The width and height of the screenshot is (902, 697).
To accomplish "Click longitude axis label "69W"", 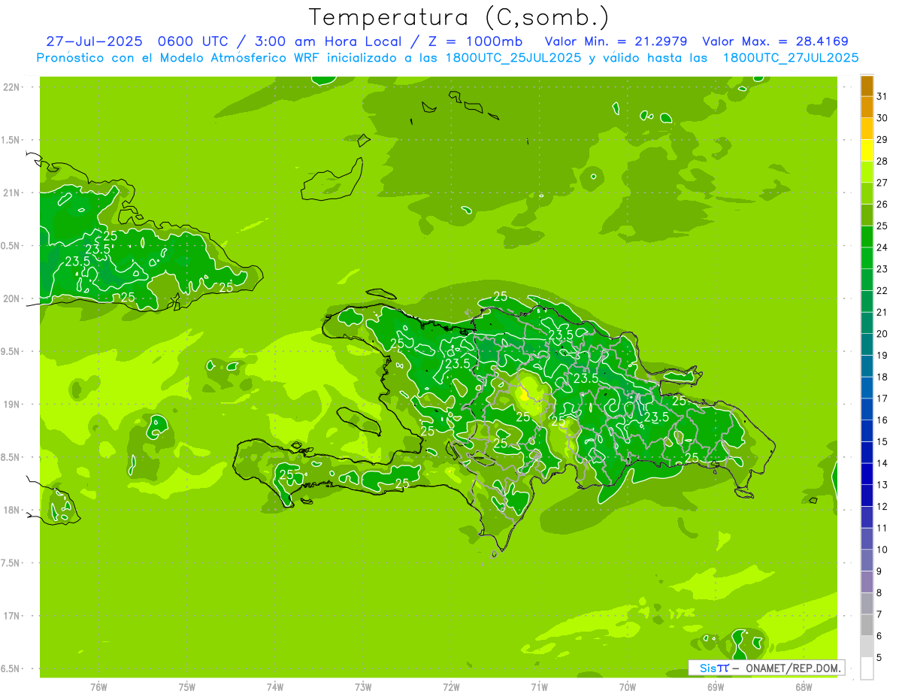I will [716, 686].
